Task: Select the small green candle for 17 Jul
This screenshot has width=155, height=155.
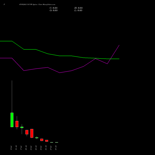Action: [22, 127]
